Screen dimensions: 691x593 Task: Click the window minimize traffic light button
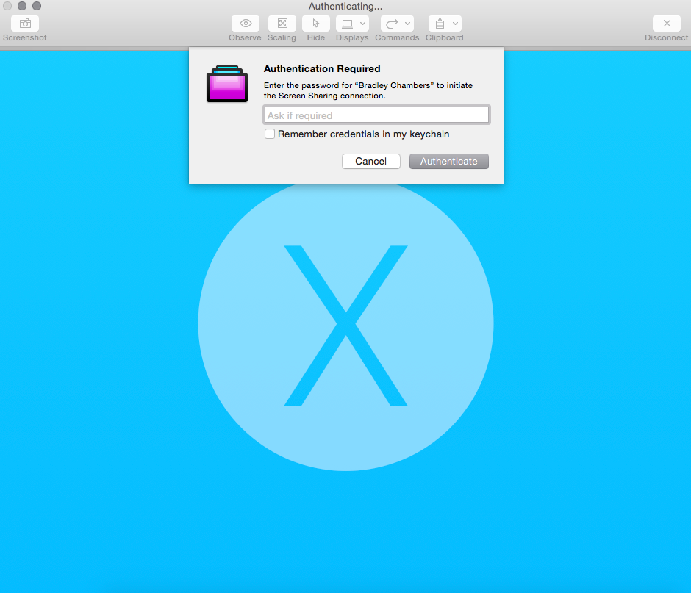point(22,6)
